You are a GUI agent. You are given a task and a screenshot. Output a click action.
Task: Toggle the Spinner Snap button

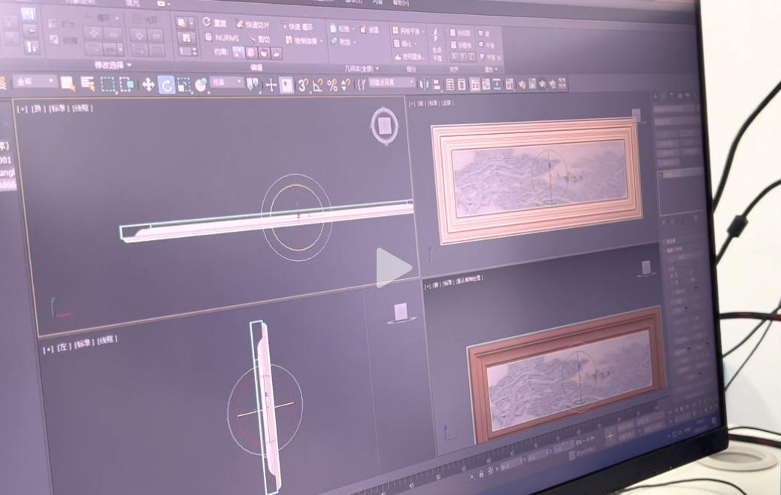point(346,85)
